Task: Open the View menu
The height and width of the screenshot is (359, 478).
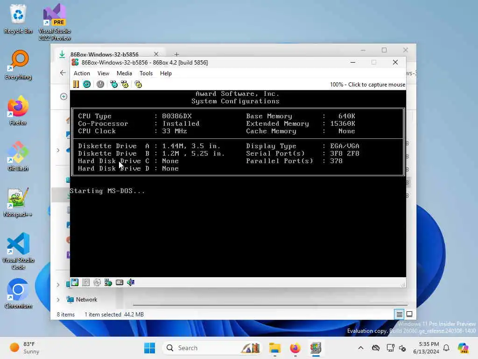Action: click(103, 73)
